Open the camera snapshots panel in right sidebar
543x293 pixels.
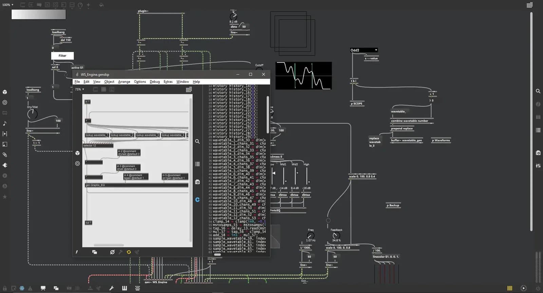[x=538, y=153]
